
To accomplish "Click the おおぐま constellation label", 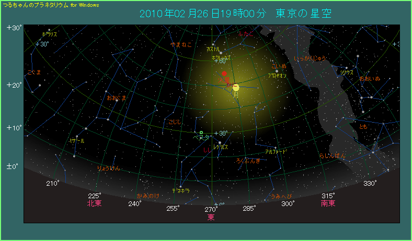I will point(116,98).
